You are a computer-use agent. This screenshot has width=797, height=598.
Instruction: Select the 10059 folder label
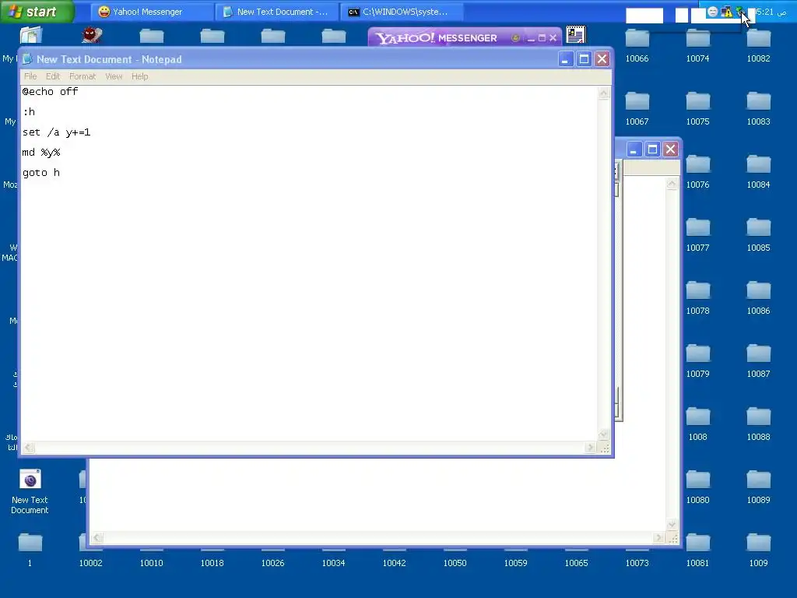[x=515, y=563]
